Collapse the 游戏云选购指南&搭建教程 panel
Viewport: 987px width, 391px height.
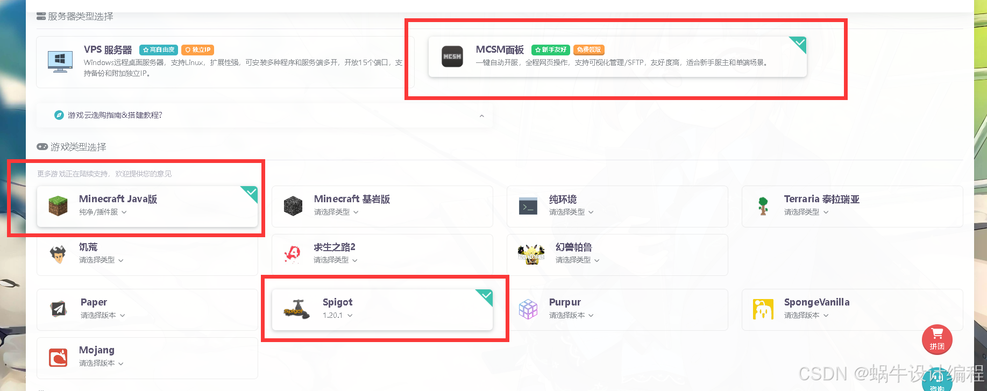(481, 116)
